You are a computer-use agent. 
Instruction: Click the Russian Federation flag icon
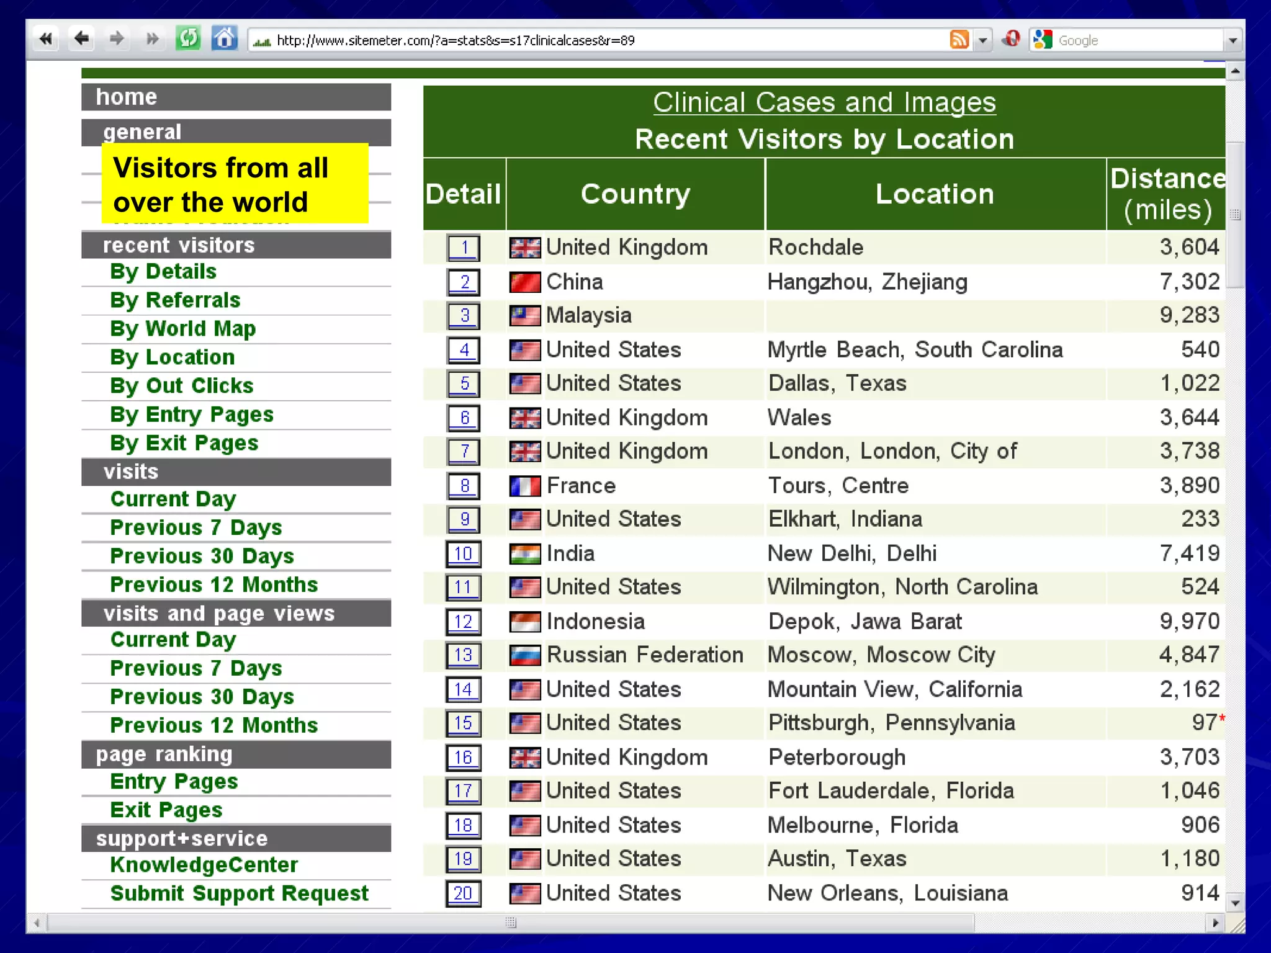pyautogui.click(x=525, y=655)
